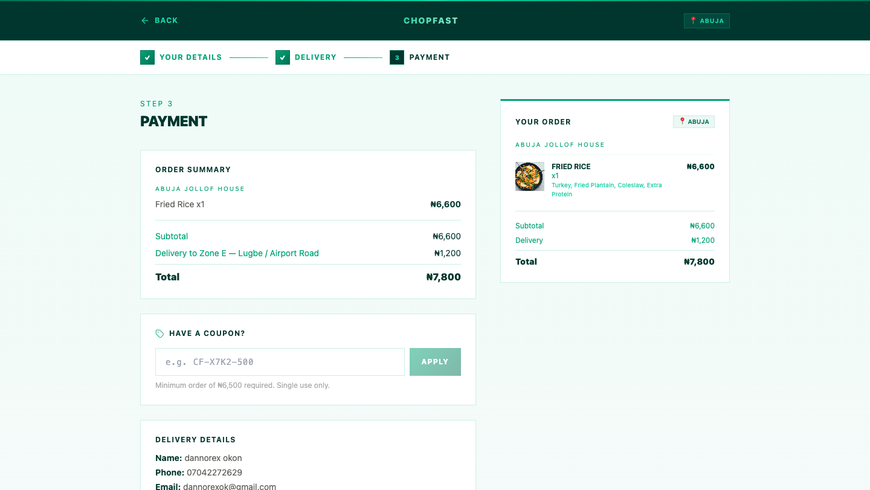The image size is (870, 490).
Task: Go to the Delivery step label
Action: coord(315,57)
